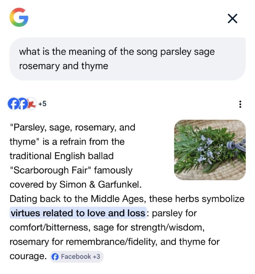Show the +5 additional sources
255x274 pixels.
click(x=42, y=104)
